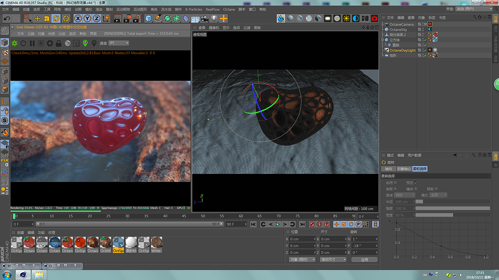Open Octane Live Viewer settings gear
The height and width of the screenshot is (280, 499).
50,43
